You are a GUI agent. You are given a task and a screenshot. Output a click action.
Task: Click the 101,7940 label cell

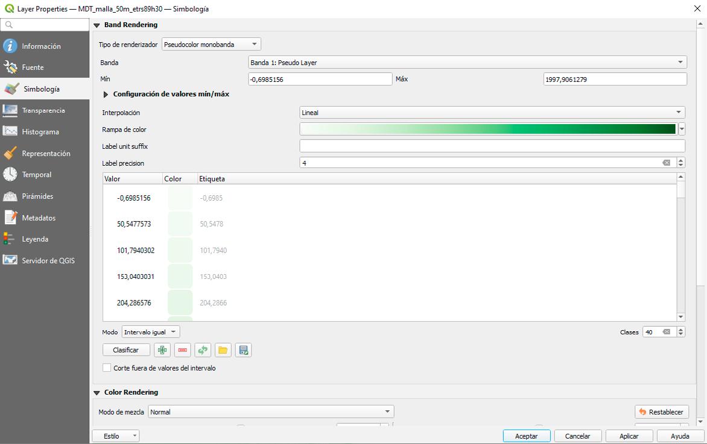tap(214, 250)
